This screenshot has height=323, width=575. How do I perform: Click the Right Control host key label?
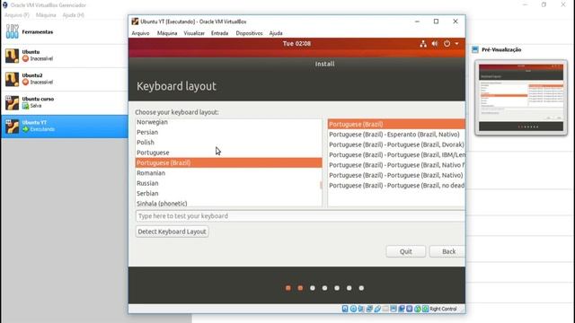click(x=443, y=309)
